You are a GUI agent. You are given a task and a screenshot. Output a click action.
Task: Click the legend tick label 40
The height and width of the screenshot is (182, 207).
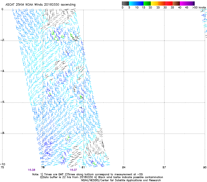180,8
